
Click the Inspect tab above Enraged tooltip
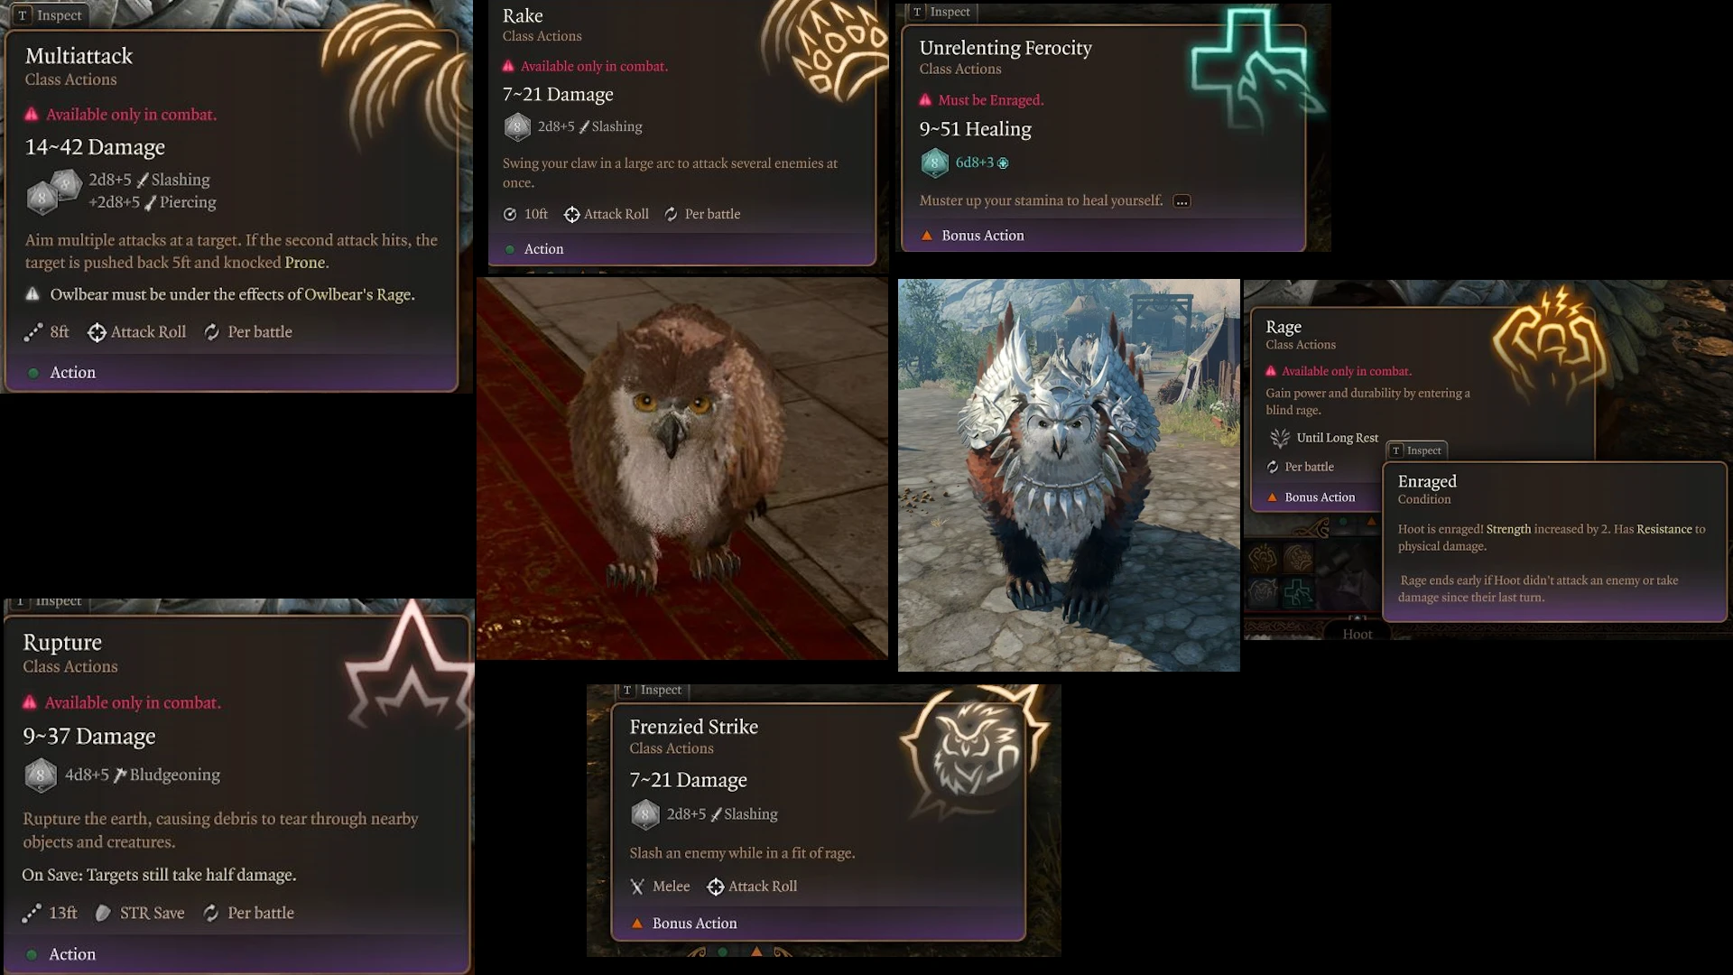click(1416, 450)
